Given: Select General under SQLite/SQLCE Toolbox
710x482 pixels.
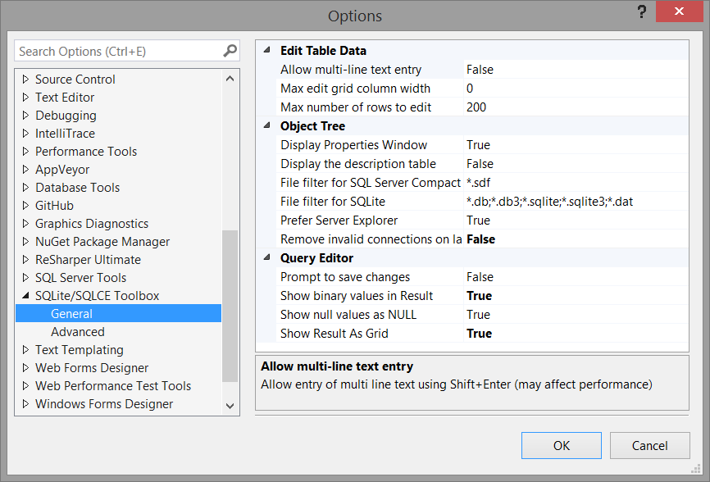Looking at the screenshot, I should click(72, 314).
